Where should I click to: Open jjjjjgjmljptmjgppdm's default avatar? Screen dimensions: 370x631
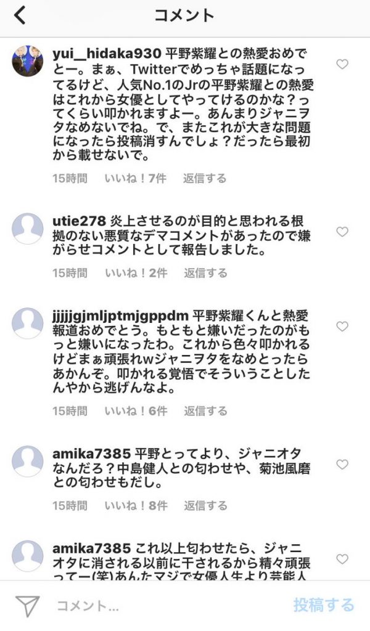tap(27, 323)
